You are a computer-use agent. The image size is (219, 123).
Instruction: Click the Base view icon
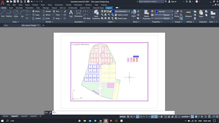[213, 14]
